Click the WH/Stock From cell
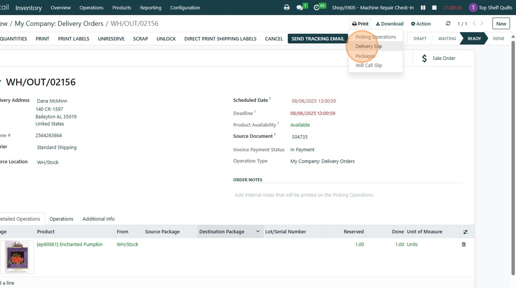This screenshot has width=516, height=288. click(127, 244)
